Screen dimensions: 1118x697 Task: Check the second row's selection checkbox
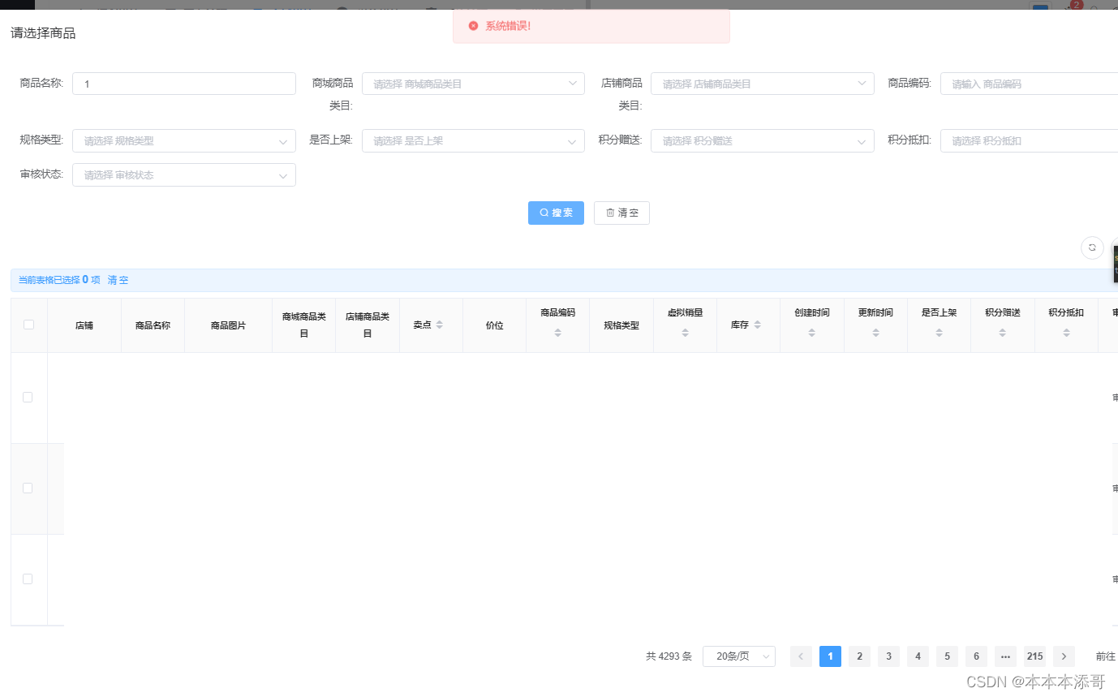[x=27, y=488]
